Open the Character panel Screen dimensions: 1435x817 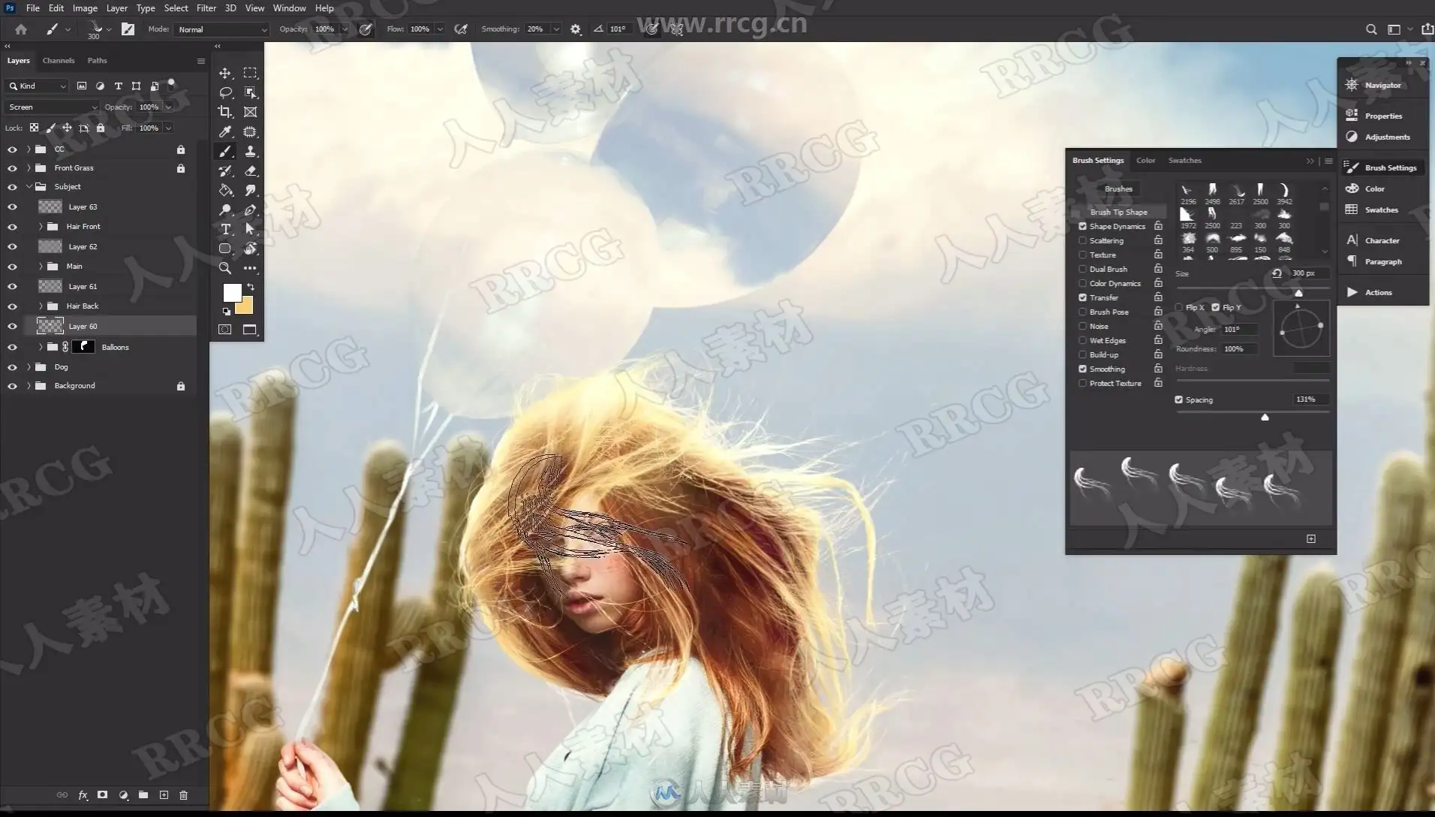pos(1382,240)
